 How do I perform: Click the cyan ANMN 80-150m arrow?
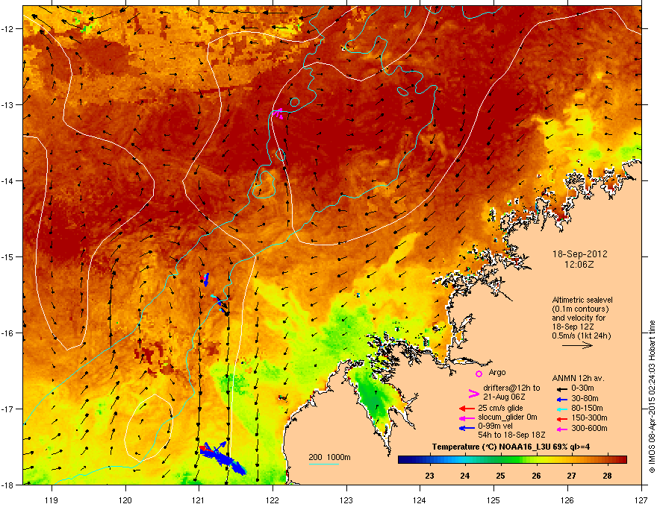click(561, 409)
